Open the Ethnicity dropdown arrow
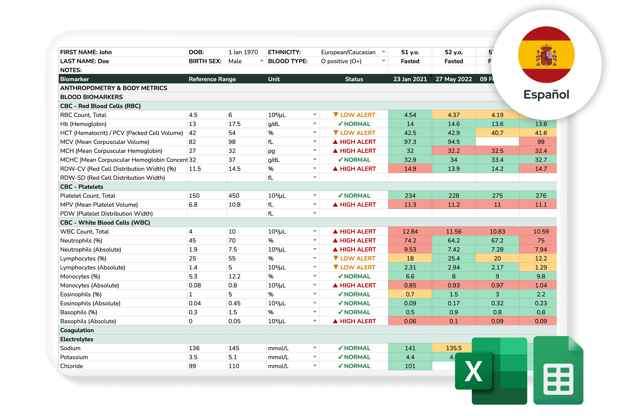 pyautogui.click(x=383, y=52)
